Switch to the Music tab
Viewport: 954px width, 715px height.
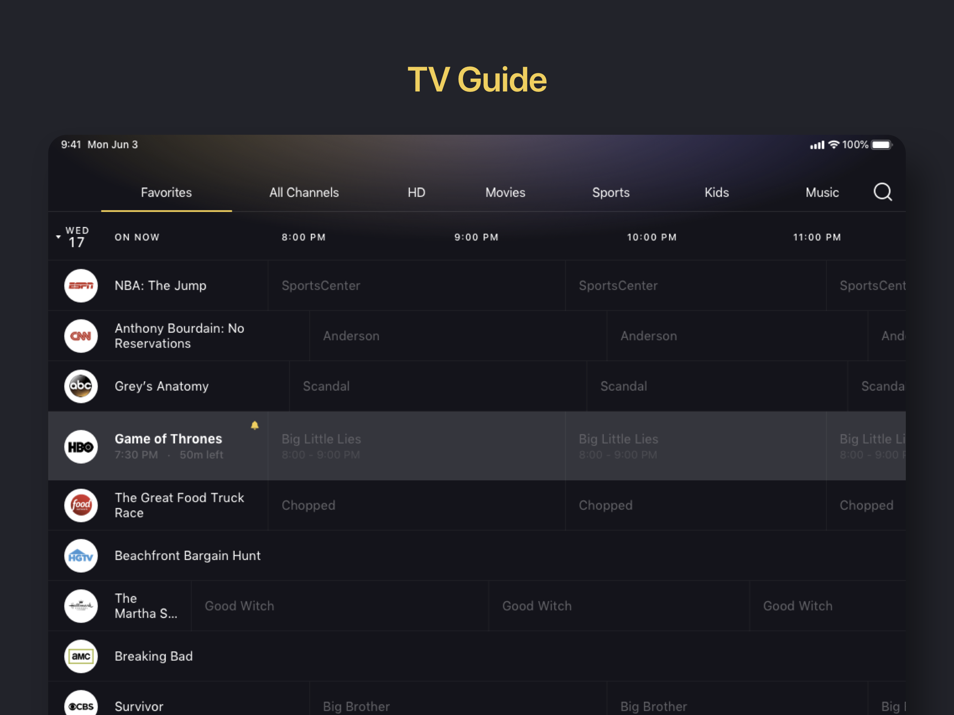click(x=822, y=192)
